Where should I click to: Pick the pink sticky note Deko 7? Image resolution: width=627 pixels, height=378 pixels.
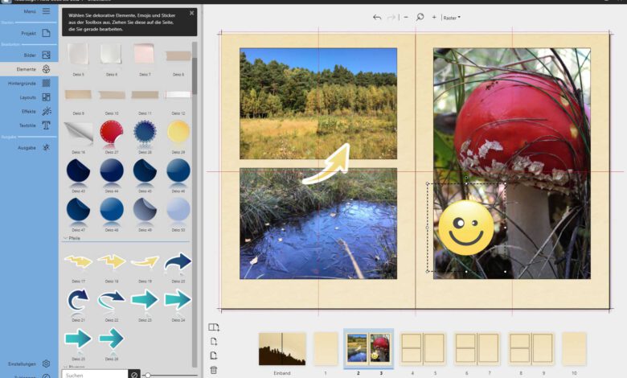point(145,54)
